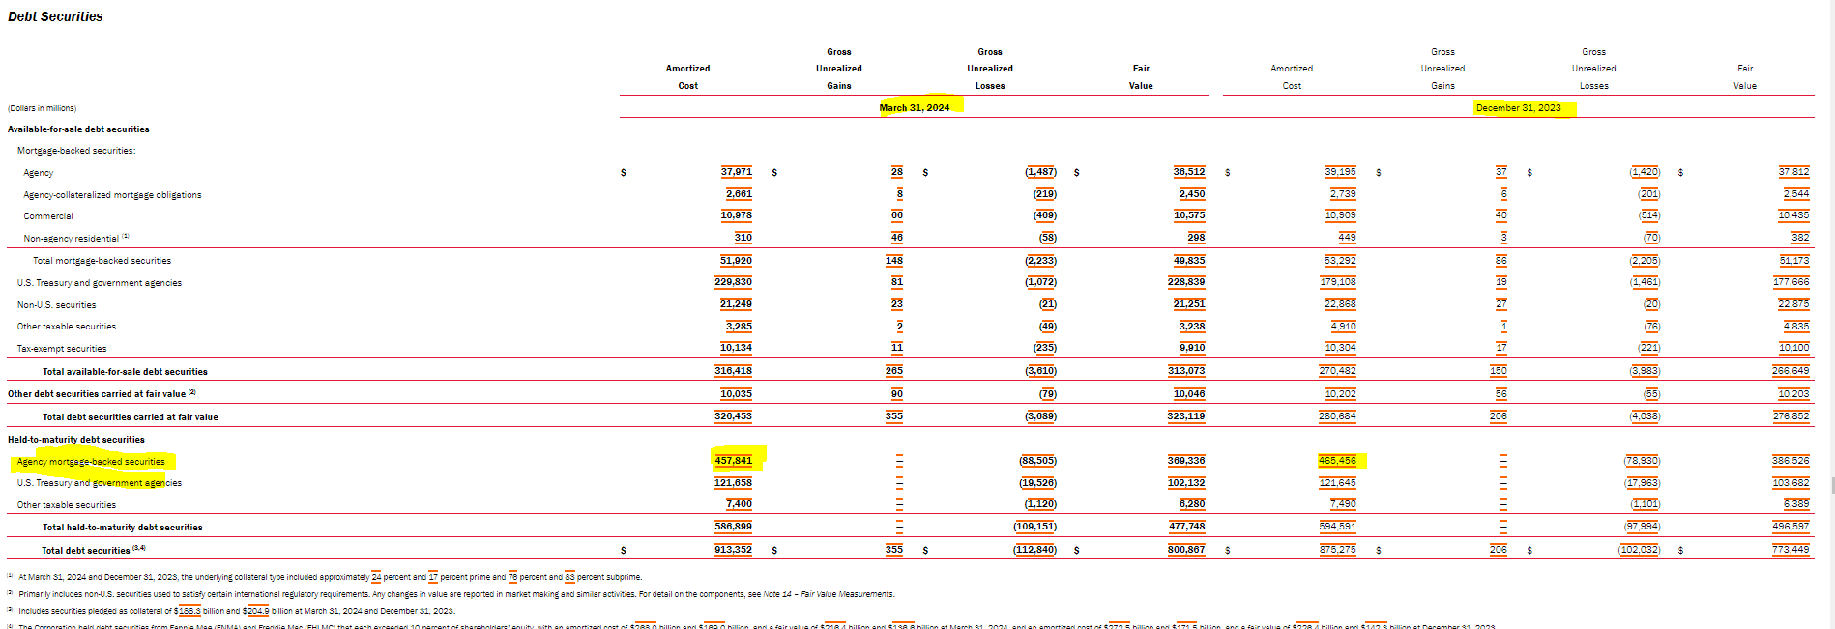1835x629 pixels.
Task: Open the tagged value 913,352 in total debt securities
Action: click(x=733, y=550)
